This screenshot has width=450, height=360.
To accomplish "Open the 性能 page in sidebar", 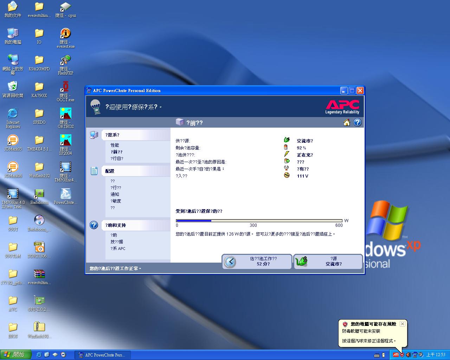I will [x=115, y=145].
